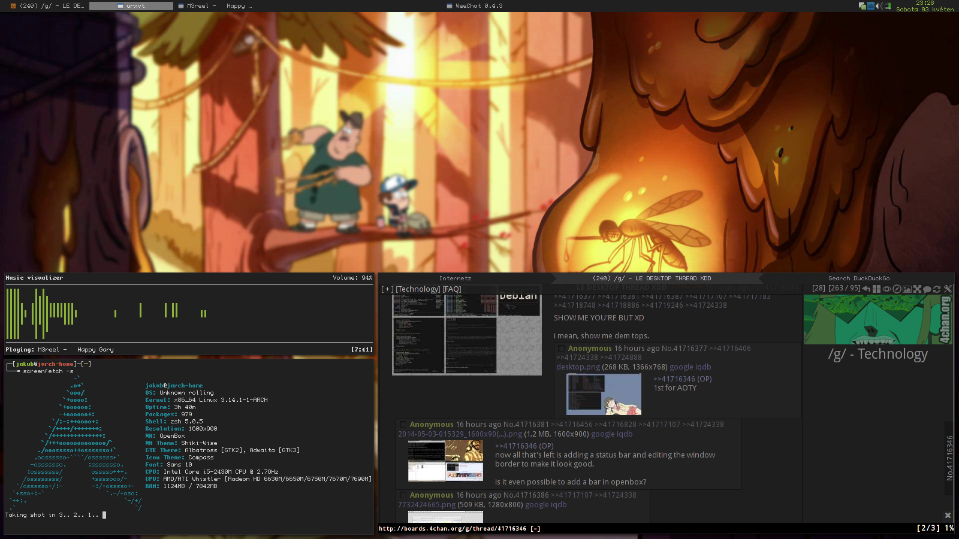The image size is (959, 539).
Task: Click the compass icon in 4chan header
Action: pos(897,289)
